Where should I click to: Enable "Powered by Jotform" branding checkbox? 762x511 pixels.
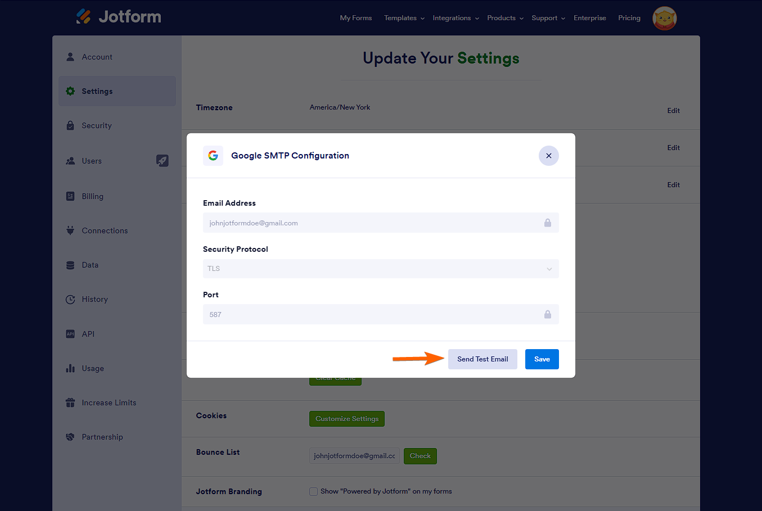(314, 491)
